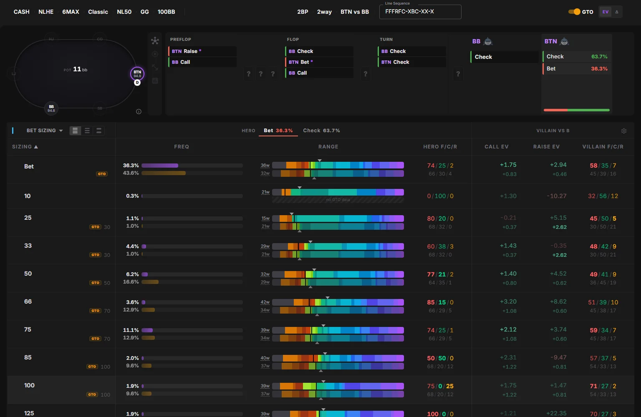Click the Line Sequence input field
Screen dimensions: 641x417
point(420,12)
